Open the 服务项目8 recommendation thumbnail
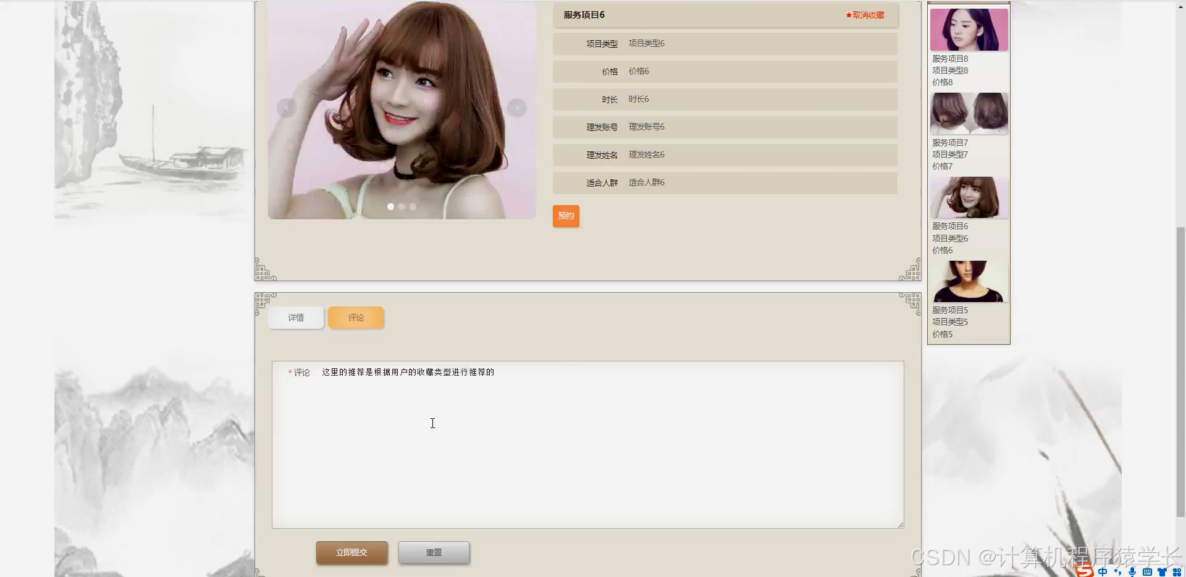This screenshot has height=577, width=1186. point(968,29)
